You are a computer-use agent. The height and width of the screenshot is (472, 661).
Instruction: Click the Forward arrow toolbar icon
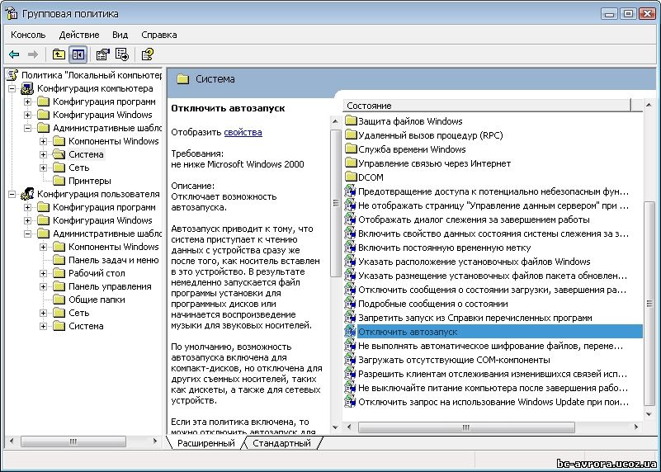click(x=33, y=54)
